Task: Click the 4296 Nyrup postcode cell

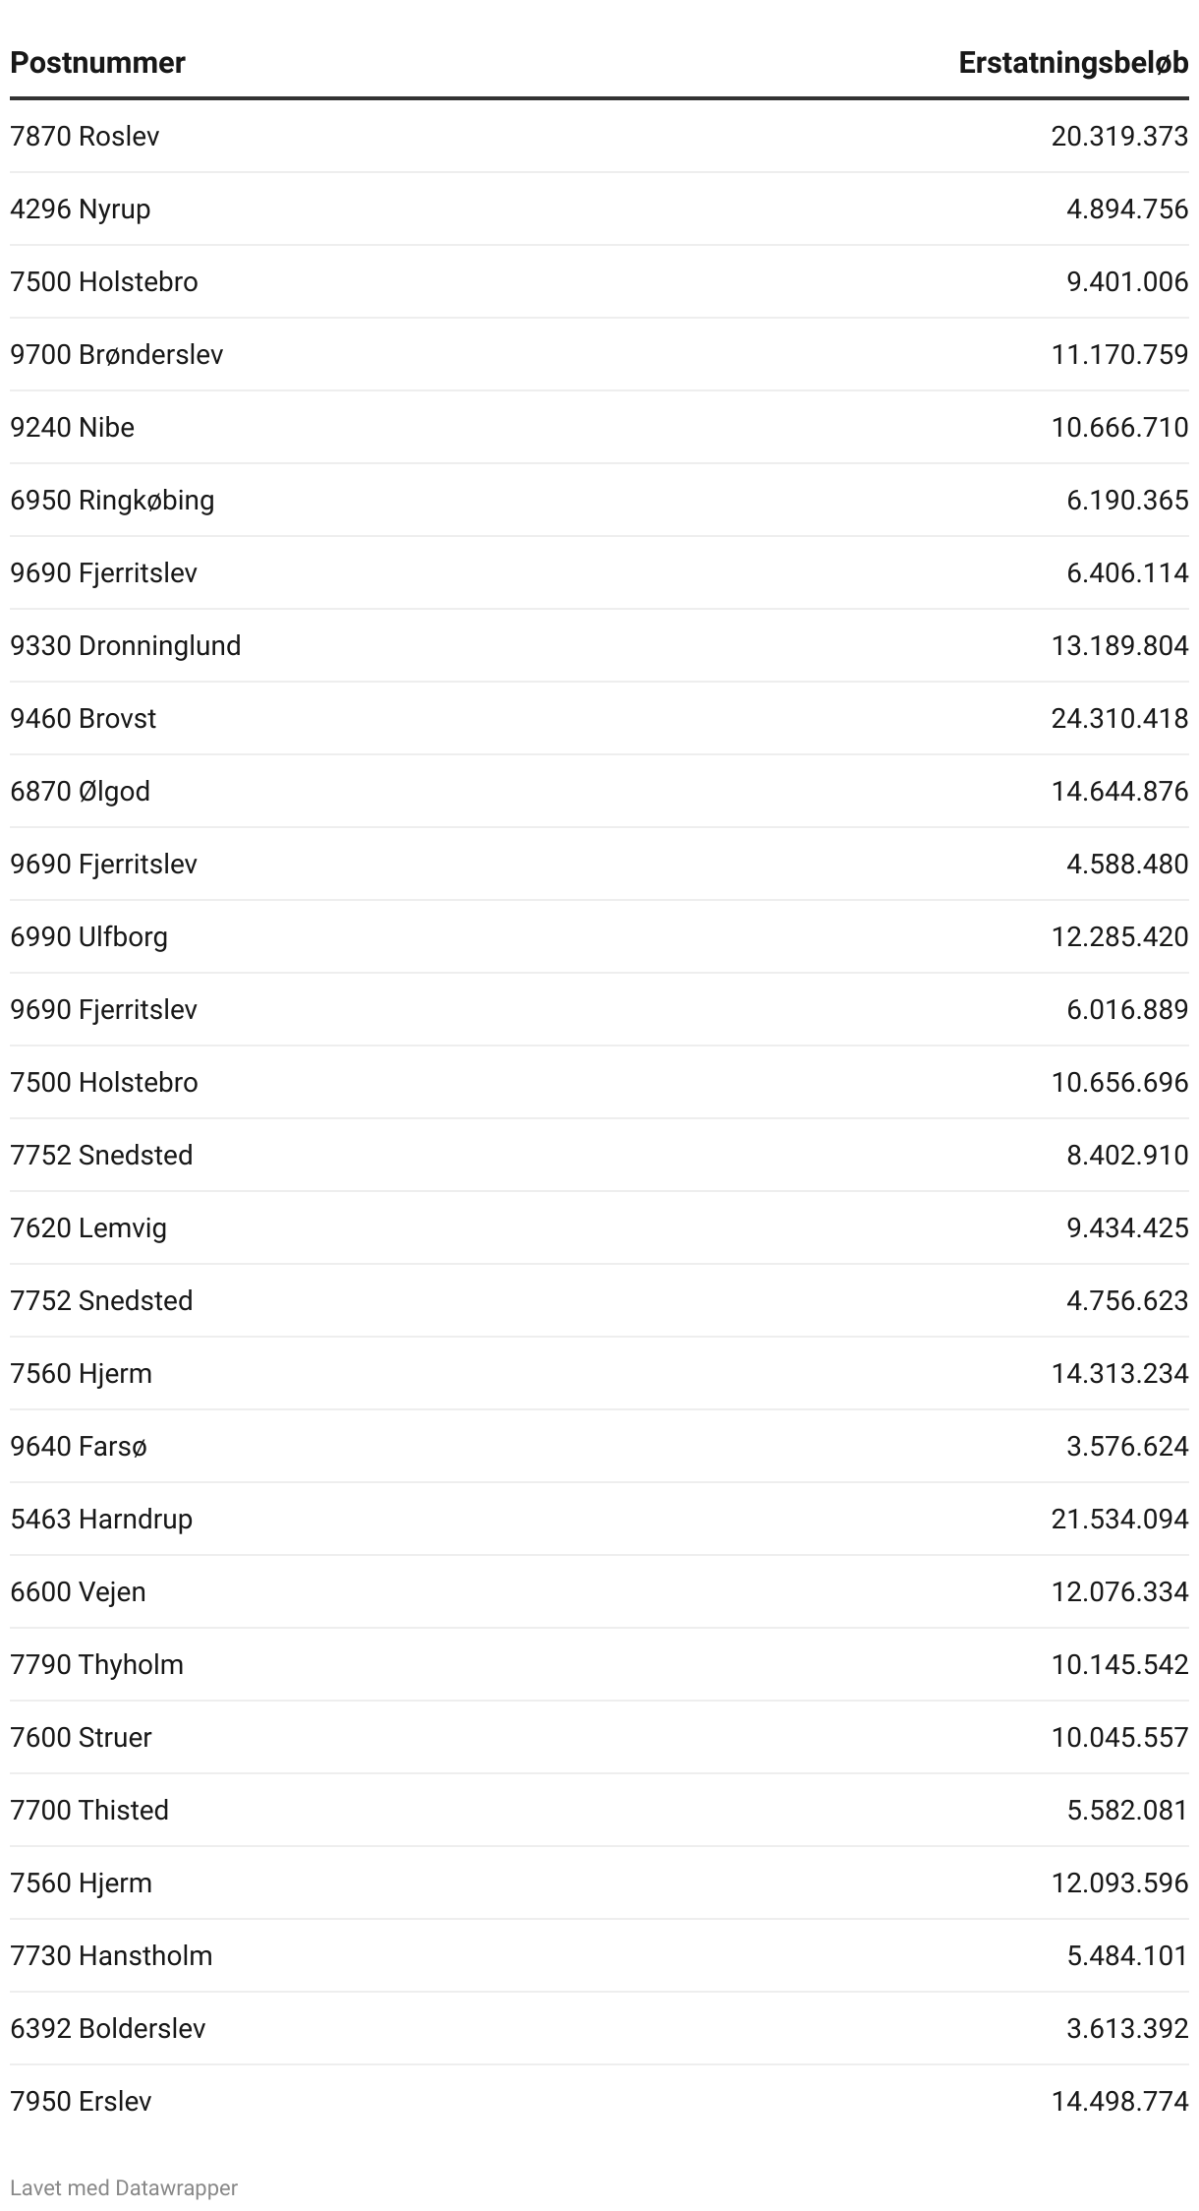Action: click(x=81, y=209)
